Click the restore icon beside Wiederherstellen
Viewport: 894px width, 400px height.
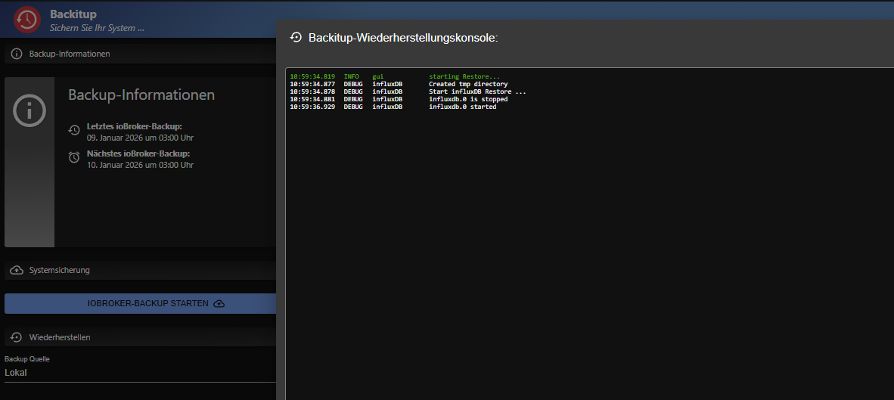pos(17,337)
